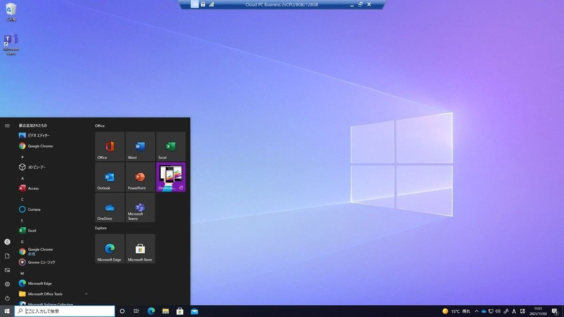This screenshot has height=317, width=564.
Task: Open the Microsoft Store tile
Action: click(x=141, y=249)
